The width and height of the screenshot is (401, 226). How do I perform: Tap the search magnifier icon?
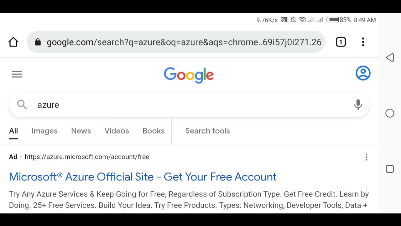22,105
